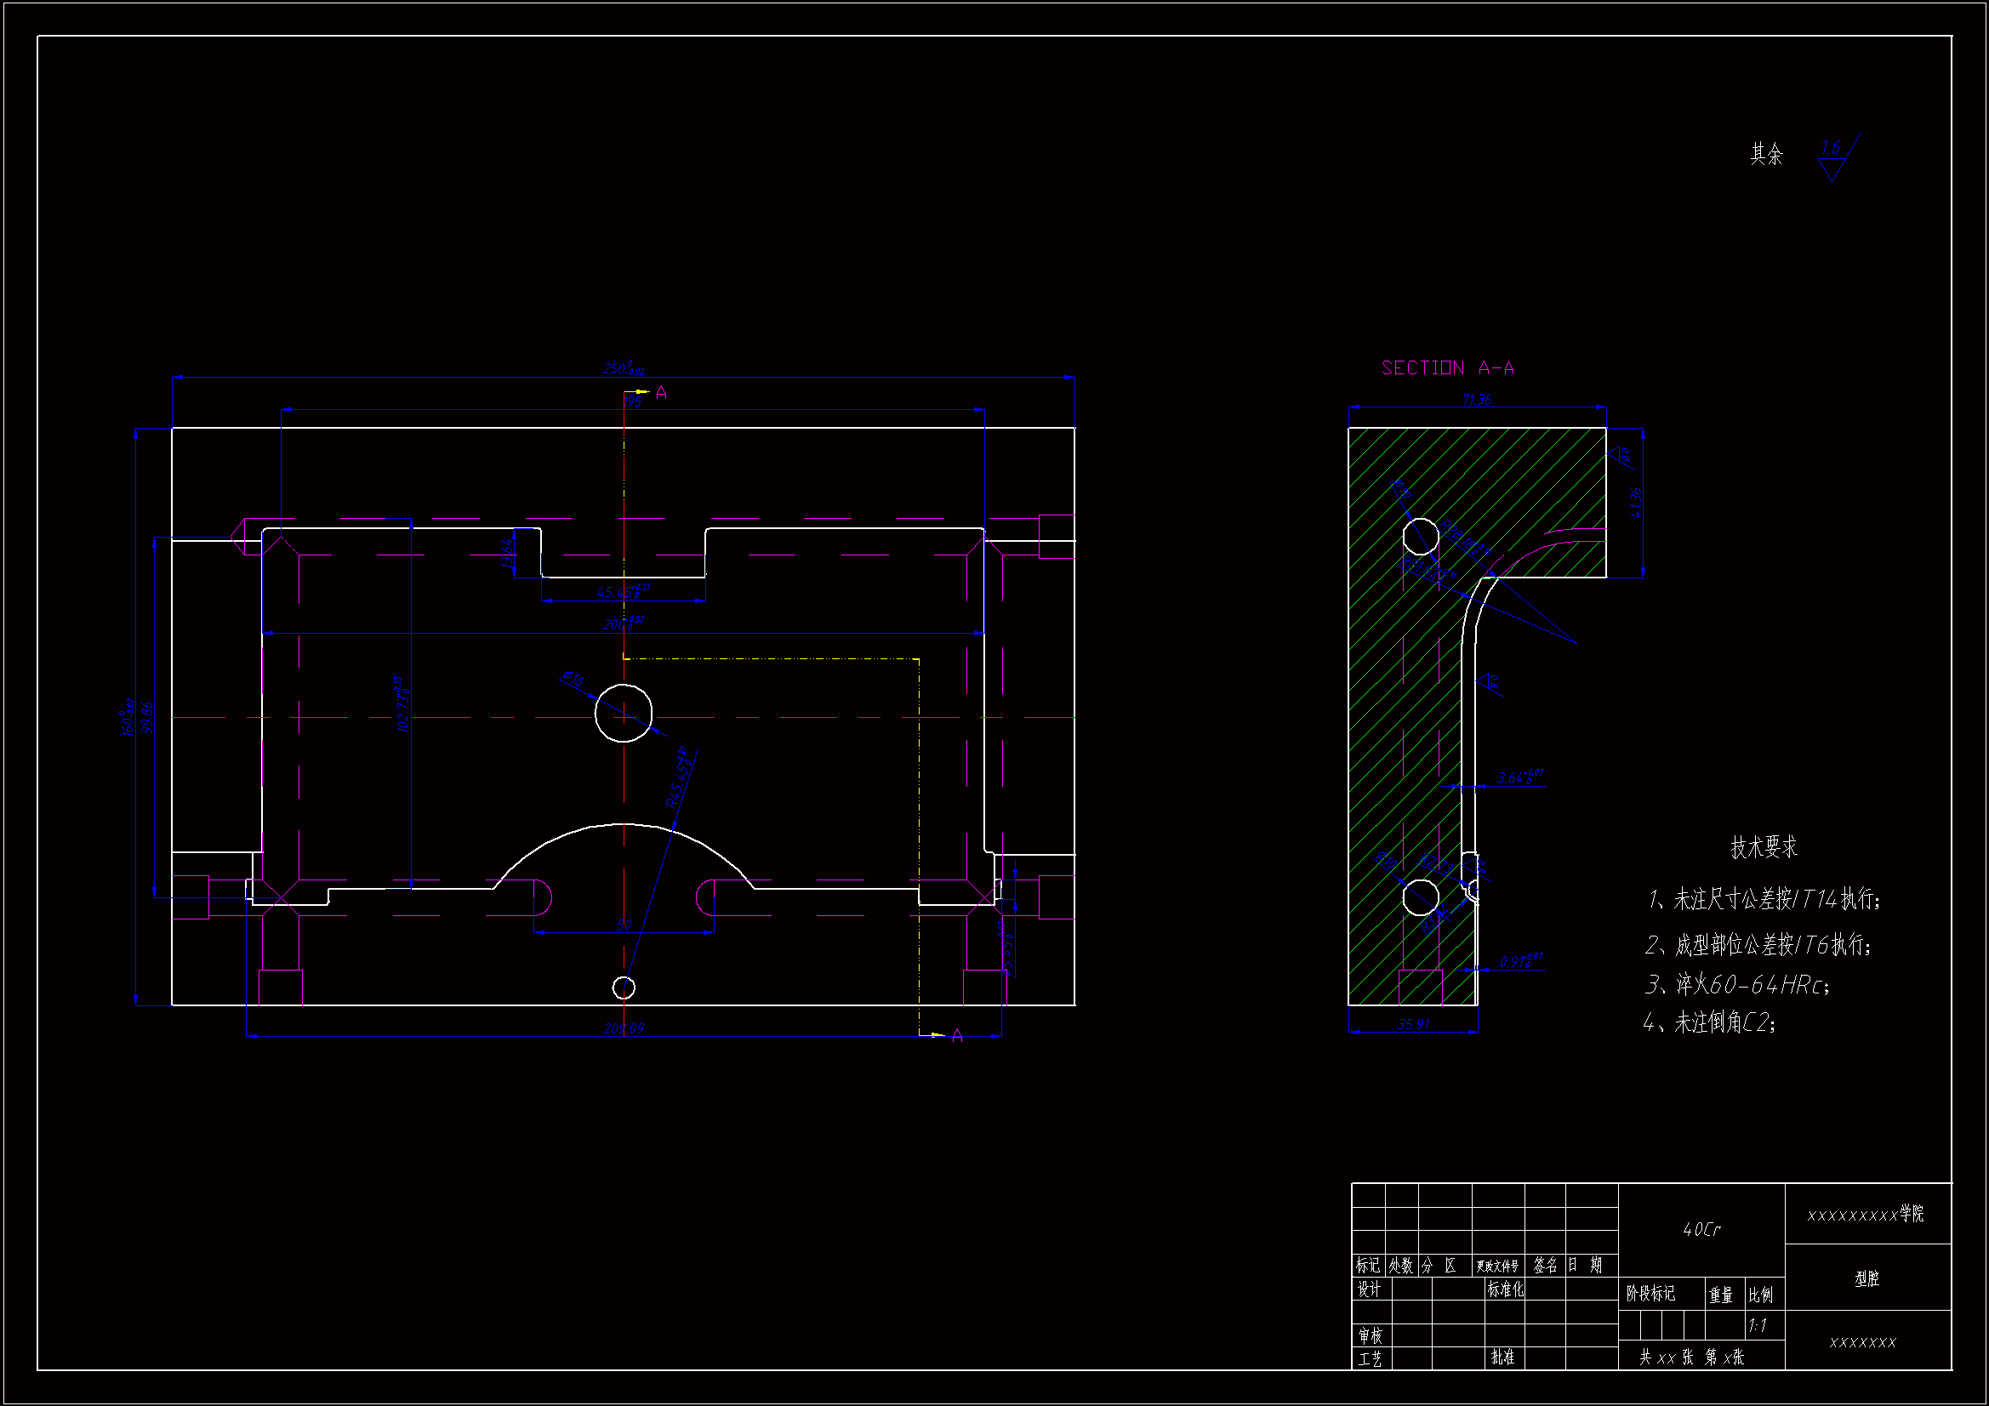This screenshot has width=1989, height=1406.
Task: Click the 设计 label in title block
Action: tap(1369, 1289)
